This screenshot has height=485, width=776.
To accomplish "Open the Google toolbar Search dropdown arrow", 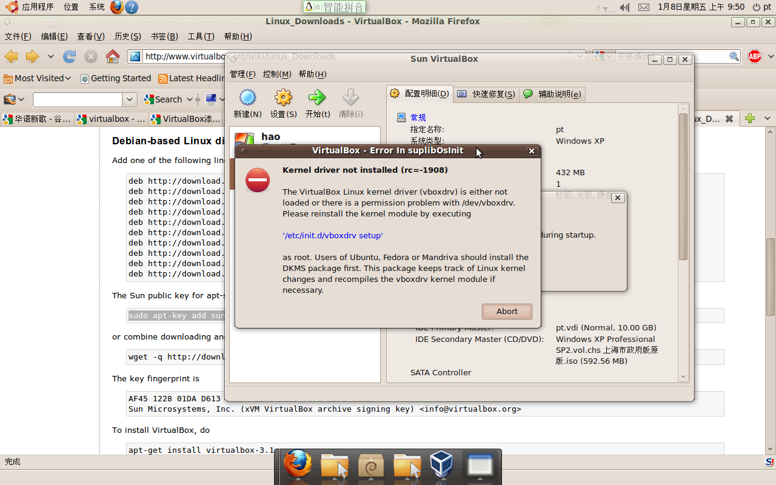I will [x=190, y=99].
